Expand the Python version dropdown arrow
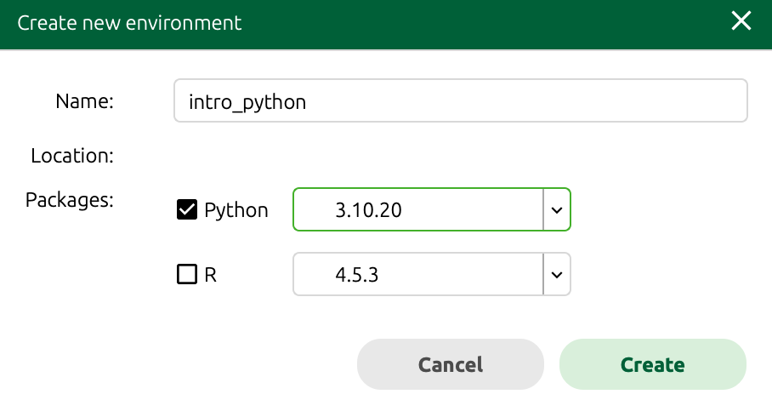 tap(557, 209)
